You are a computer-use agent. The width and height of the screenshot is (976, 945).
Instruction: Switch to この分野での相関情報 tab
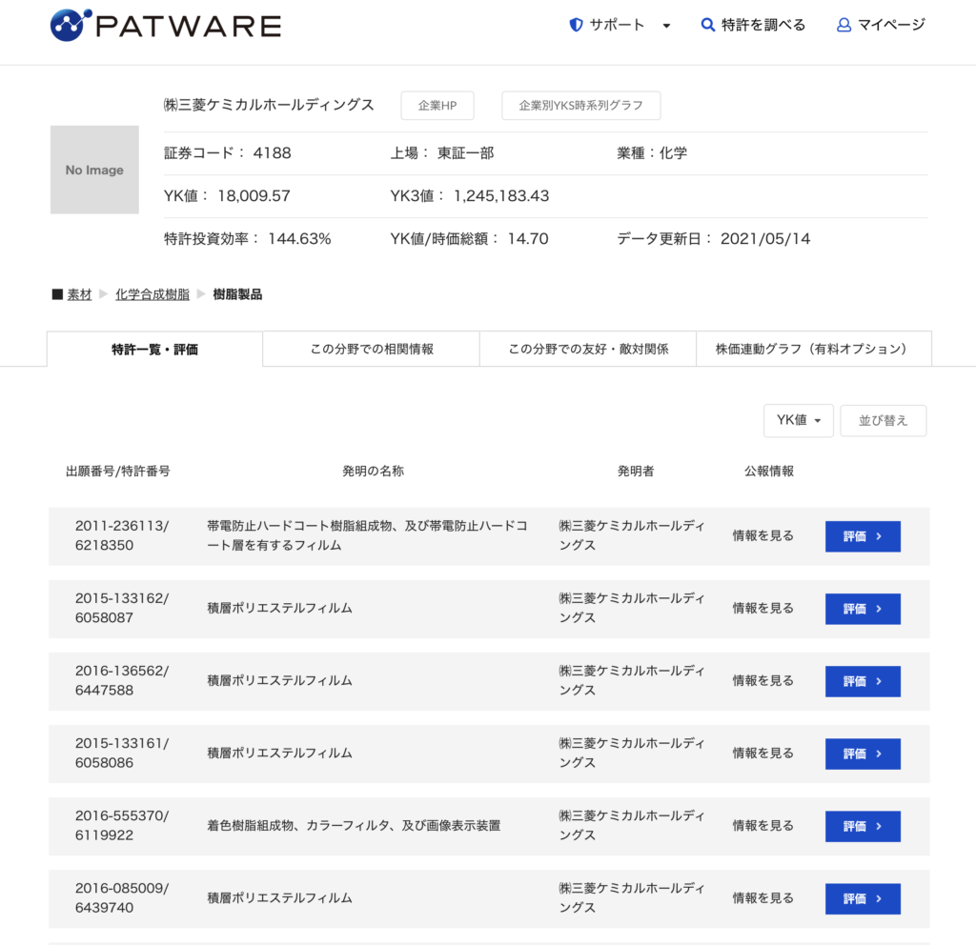pyautogui.click(x=372, y=349)
